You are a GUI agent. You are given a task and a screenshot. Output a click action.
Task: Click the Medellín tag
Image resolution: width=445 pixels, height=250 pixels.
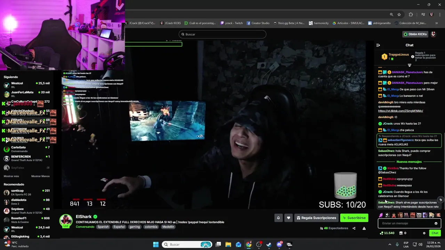[168, 227]
